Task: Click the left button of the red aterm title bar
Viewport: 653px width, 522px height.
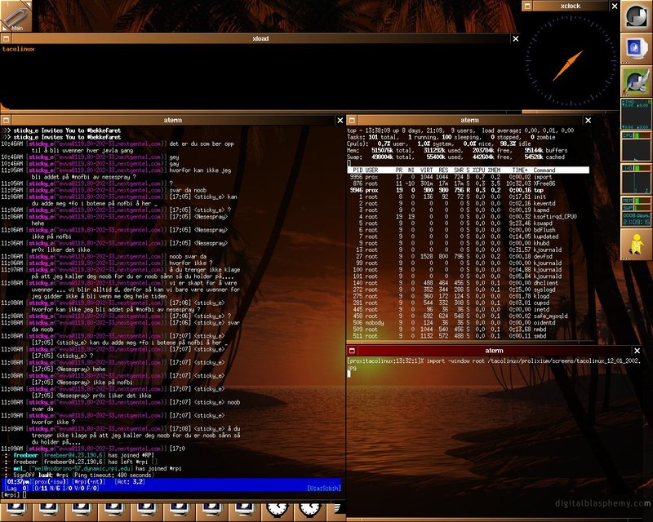Action: [x=352, y=351]
